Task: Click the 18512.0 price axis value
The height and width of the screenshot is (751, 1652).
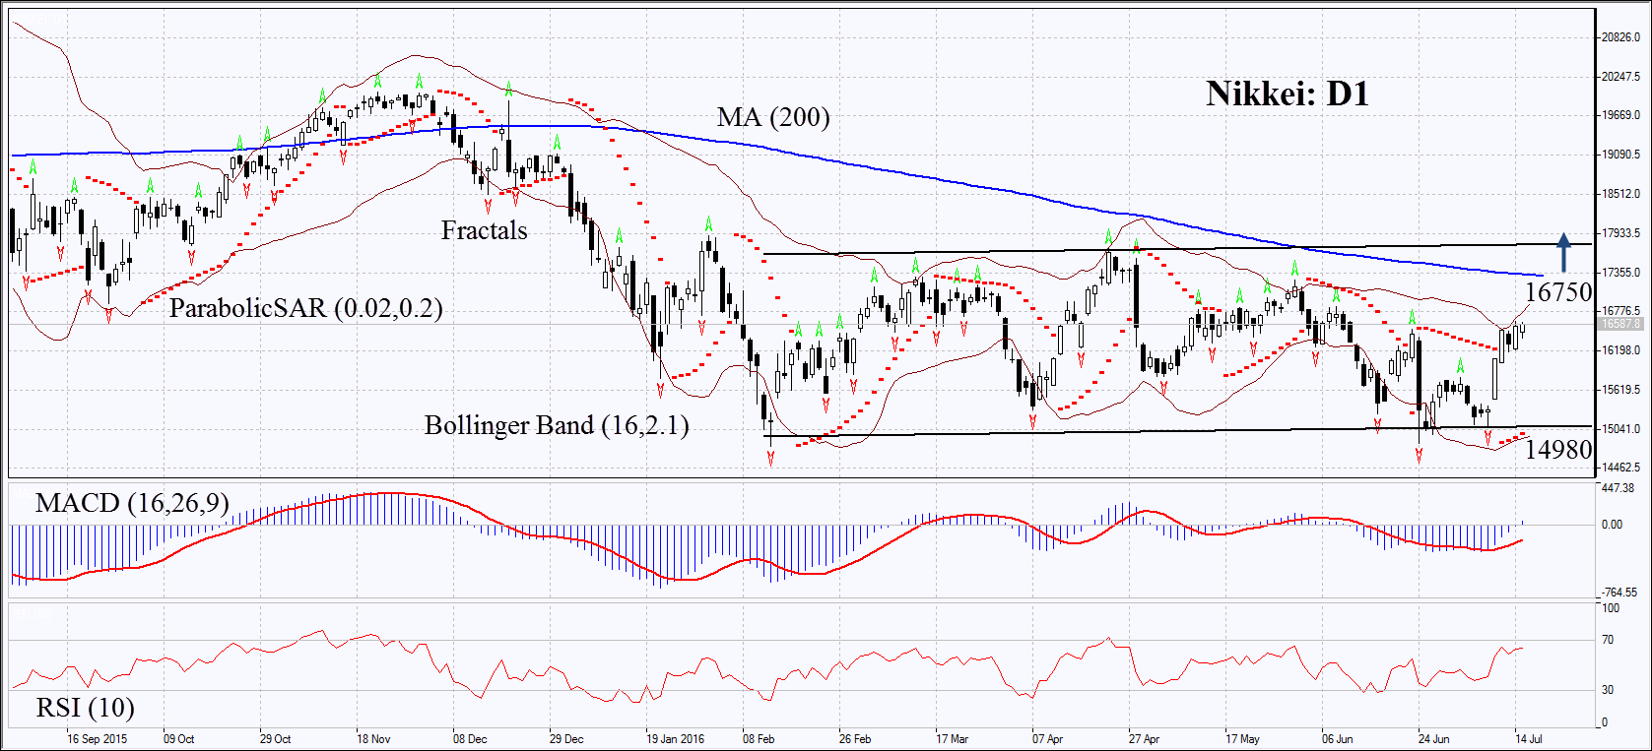Action: pyautogui.click(x=1621, y=194)
